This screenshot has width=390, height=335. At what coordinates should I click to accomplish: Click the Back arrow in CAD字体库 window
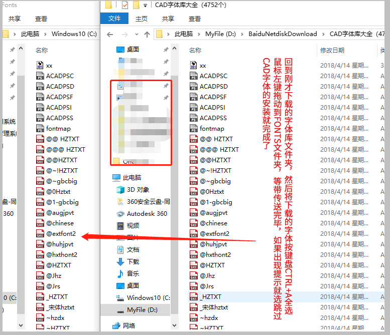click(110, 34)
